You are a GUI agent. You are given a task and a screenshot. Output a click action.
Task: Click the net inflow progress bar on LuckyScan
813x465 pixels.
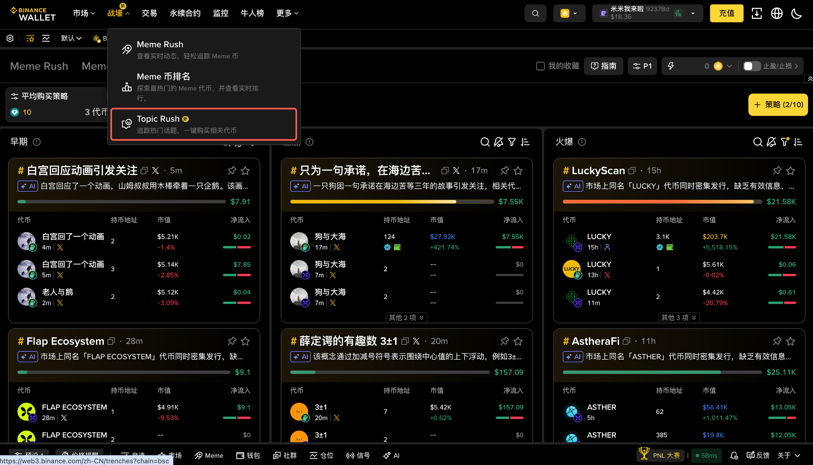(x=662, y=201)
